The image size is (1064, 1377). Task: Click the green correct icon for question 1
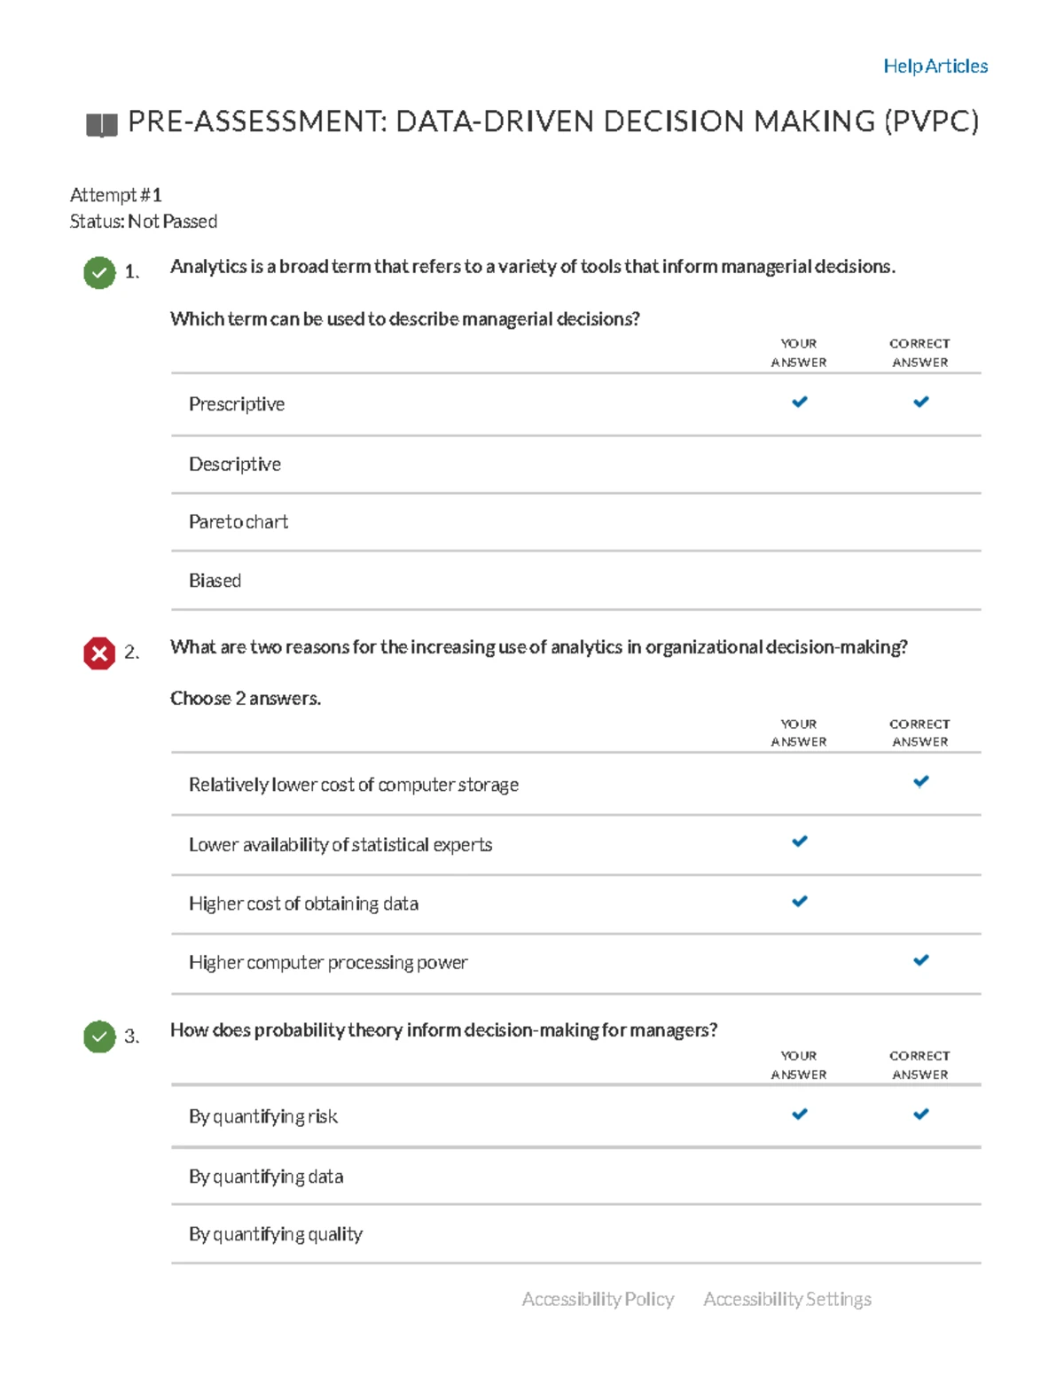[x=99, y=272]
